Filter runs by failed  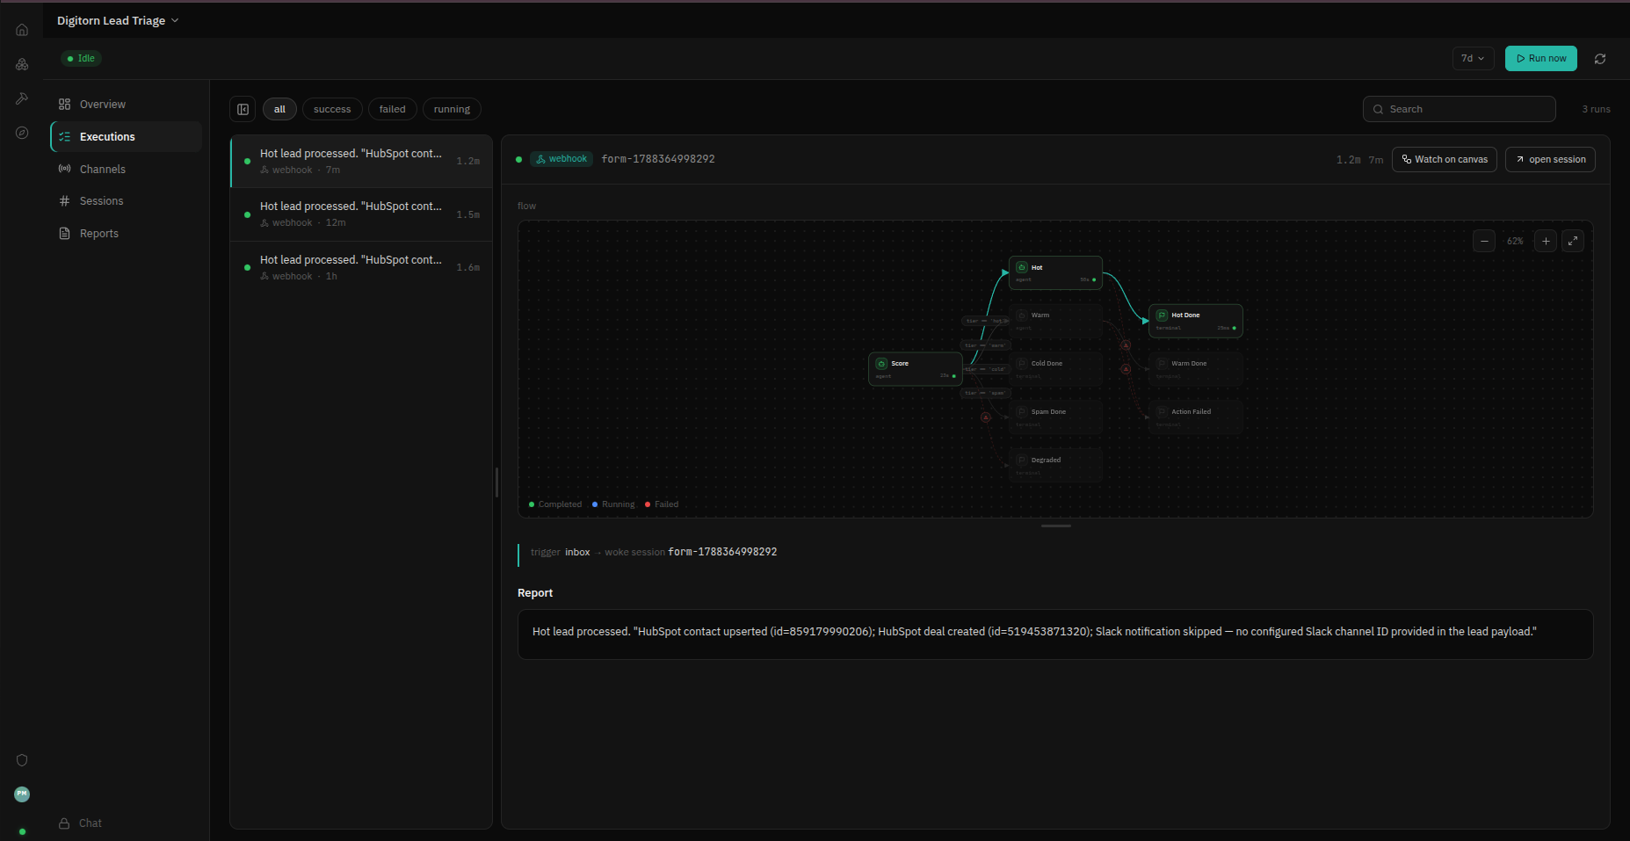(x=392, y=109)
